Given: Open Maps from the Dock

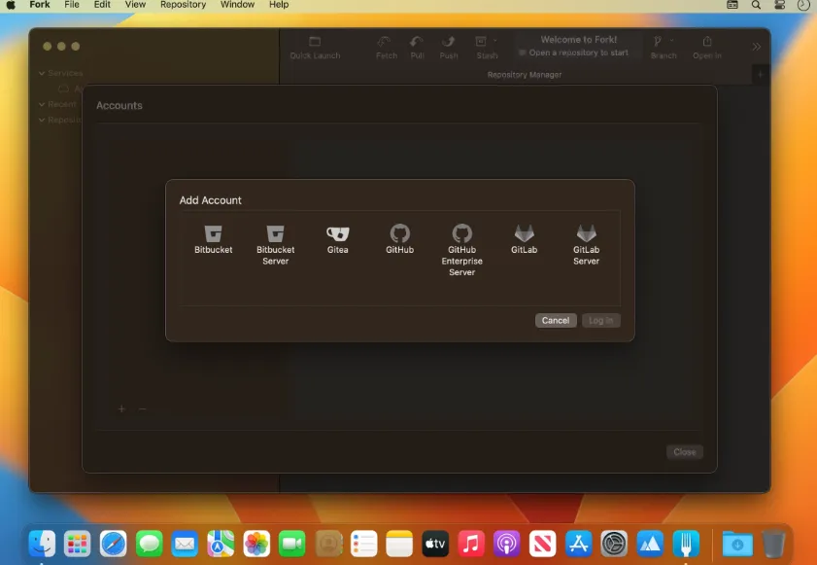Looking at the screenshot, I should [x=221, y=544].
